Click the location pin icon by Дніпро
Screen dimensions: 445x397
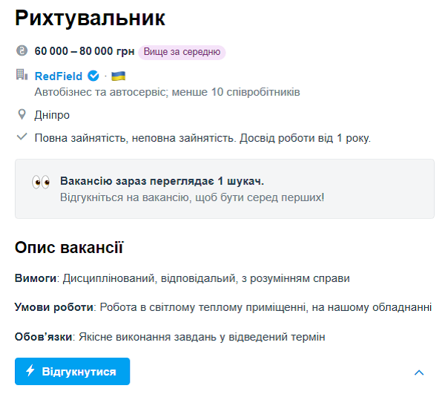pos(22,115)
